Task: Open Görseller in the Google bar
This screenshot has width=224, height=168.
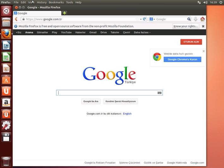Action: pos(42,32)
